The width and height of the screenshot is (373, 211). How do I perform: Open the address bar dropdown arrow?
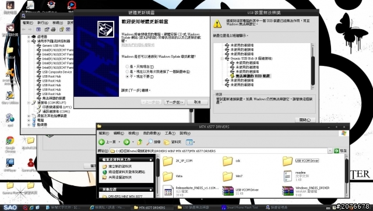(x=330, y=151)
